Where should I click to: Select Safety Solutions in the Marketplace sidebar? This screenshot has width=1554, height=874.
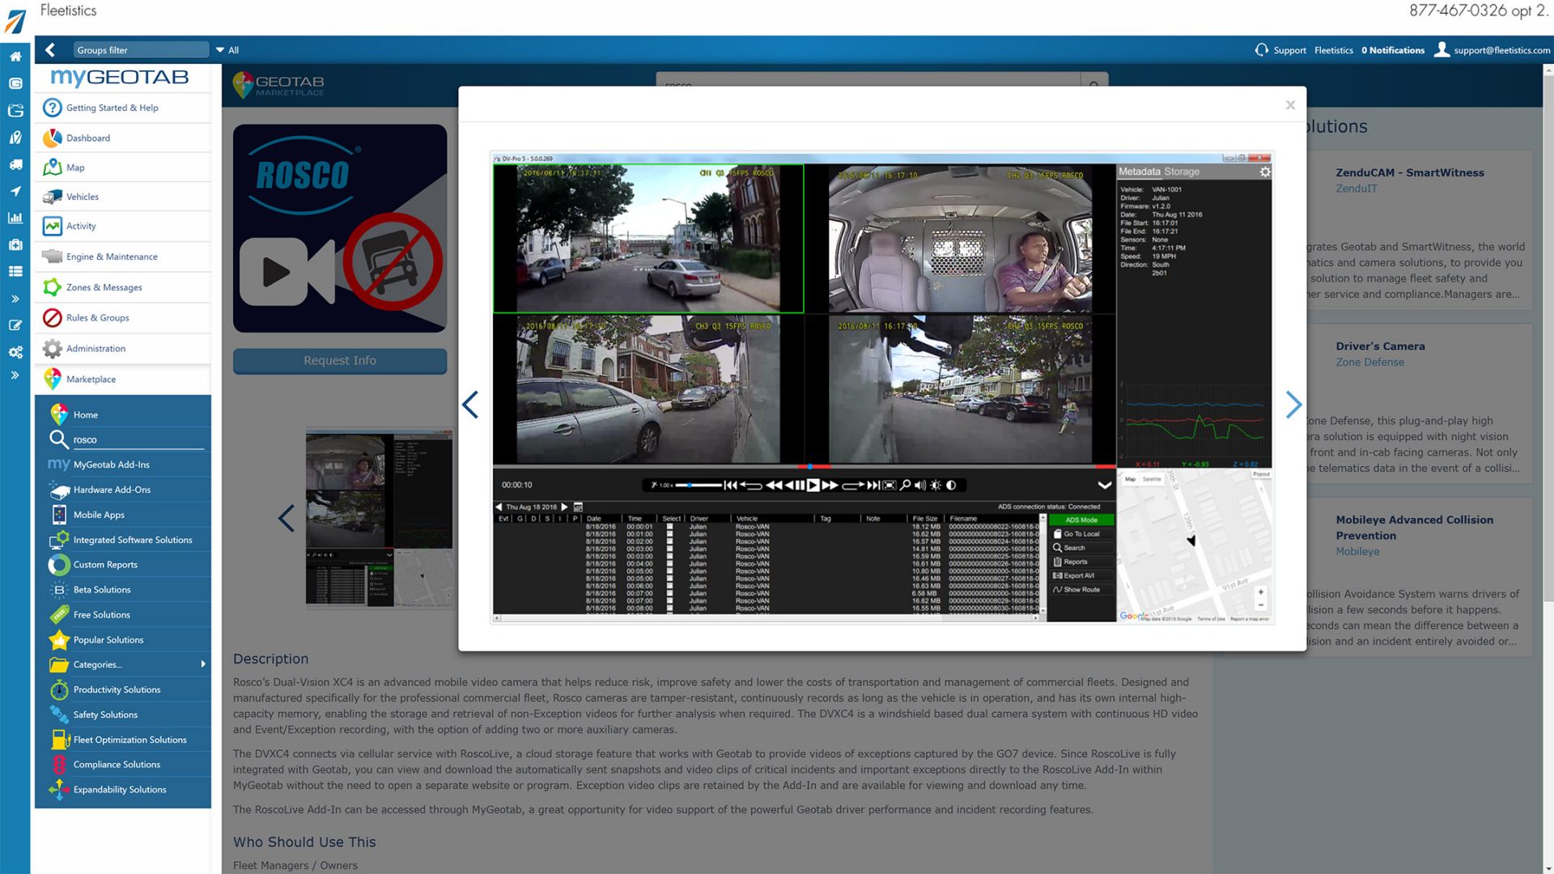(x=104, y=715)
